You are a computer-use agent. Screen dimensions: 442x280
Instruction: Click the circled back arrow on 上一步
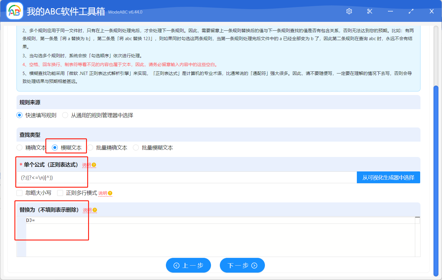[177, 265]
